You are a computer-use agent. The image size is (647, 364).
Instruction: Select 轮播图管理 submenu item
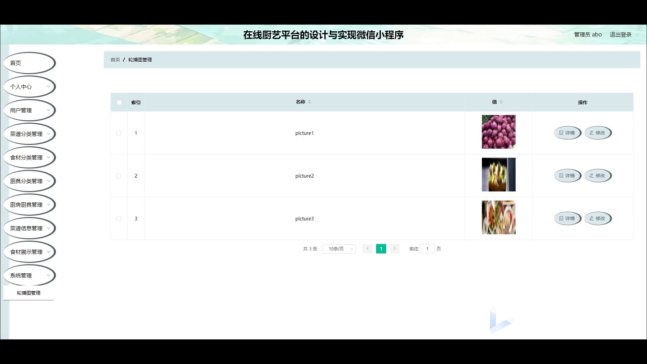pos(29,293)
